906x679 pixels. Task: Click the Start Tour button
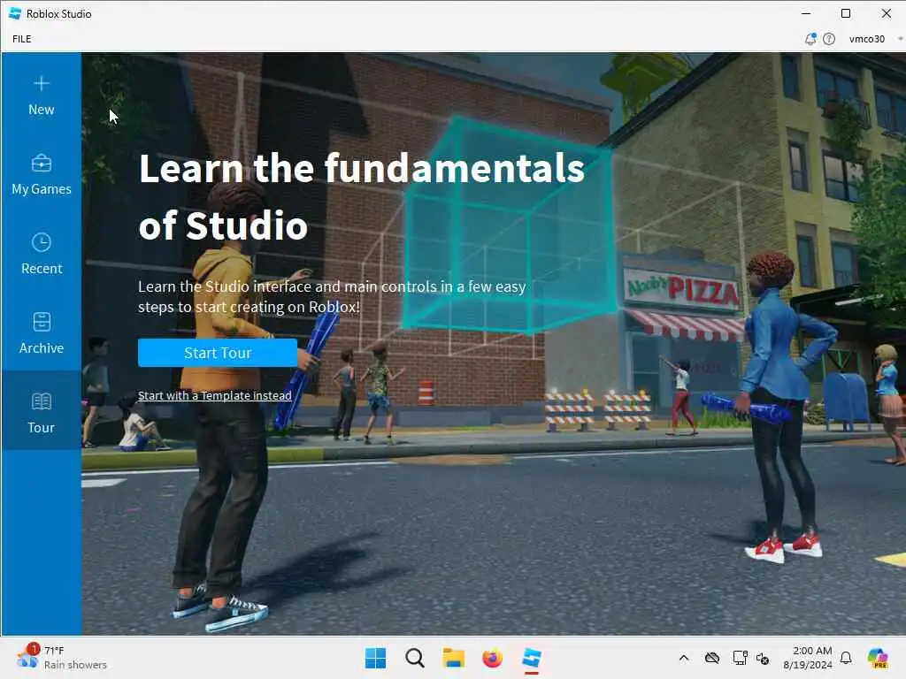click(x=218, y=353)
